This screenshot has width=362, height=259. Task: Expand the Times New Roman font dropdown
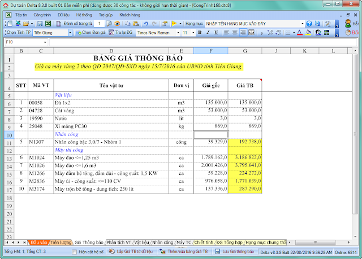tap(178, 33)
